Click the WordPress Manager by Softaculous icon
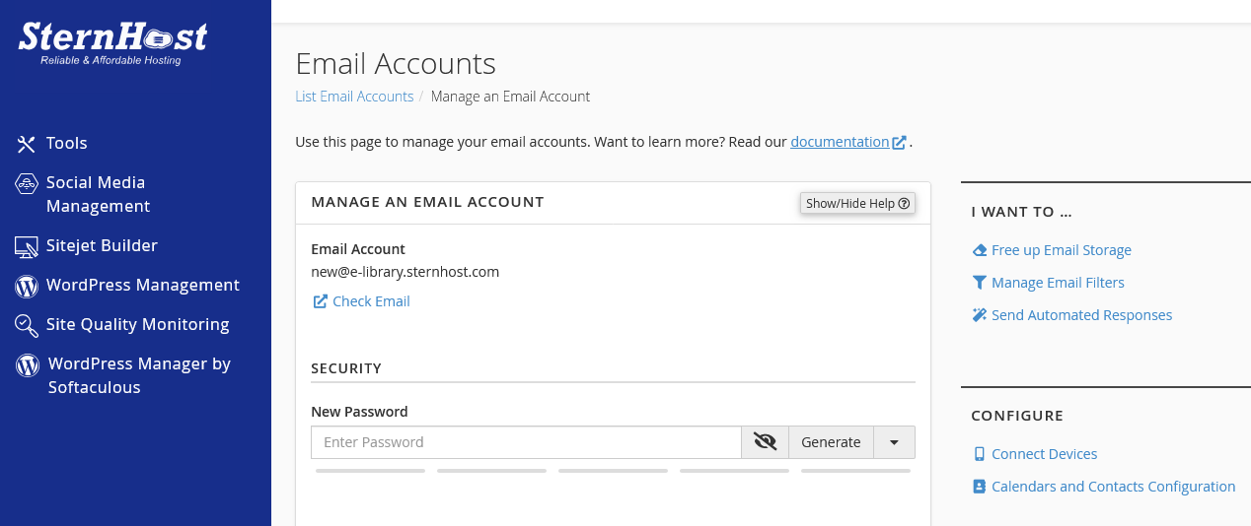1251x526 pixels. pyautogui.click(x=28, y=365)
